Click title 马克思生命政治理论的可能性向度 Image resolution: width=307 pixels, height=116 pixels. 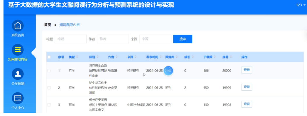(x=98, y=71)
